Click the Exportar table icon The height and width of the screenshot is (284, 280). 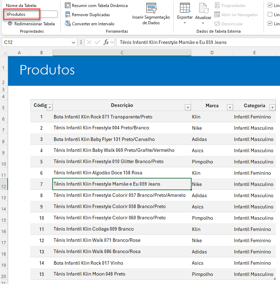185,8
